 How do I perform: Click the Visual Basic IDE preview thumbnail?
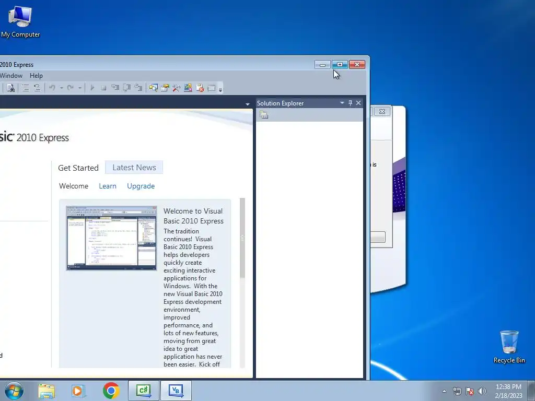[x=112, y=238]
